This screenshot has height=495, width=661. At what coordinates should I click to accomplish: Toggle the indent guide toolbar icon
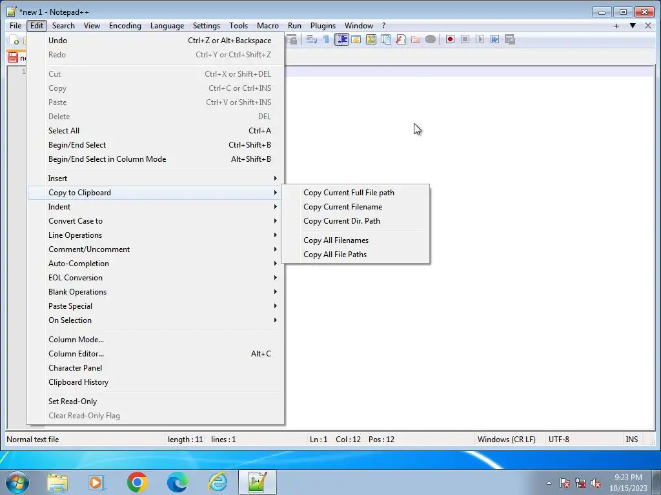(341, 39)
